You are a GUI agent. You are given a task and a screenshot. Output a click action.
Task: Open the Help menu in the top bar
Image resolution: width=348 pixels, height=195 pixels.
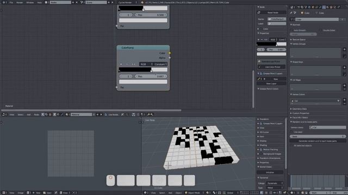[40, 2]
